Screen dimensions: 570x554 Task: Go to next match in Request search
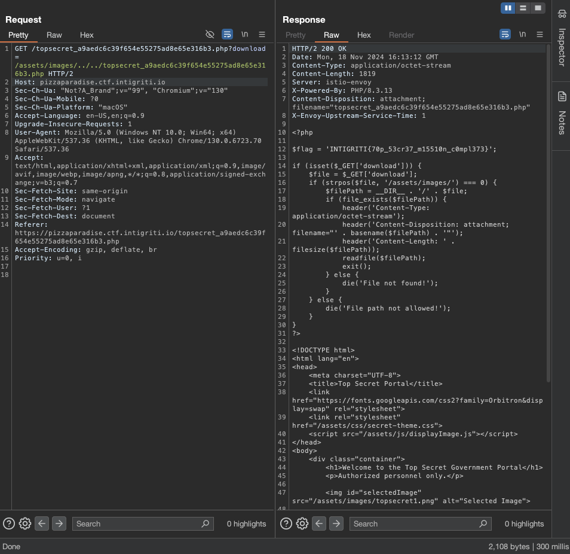59,524
